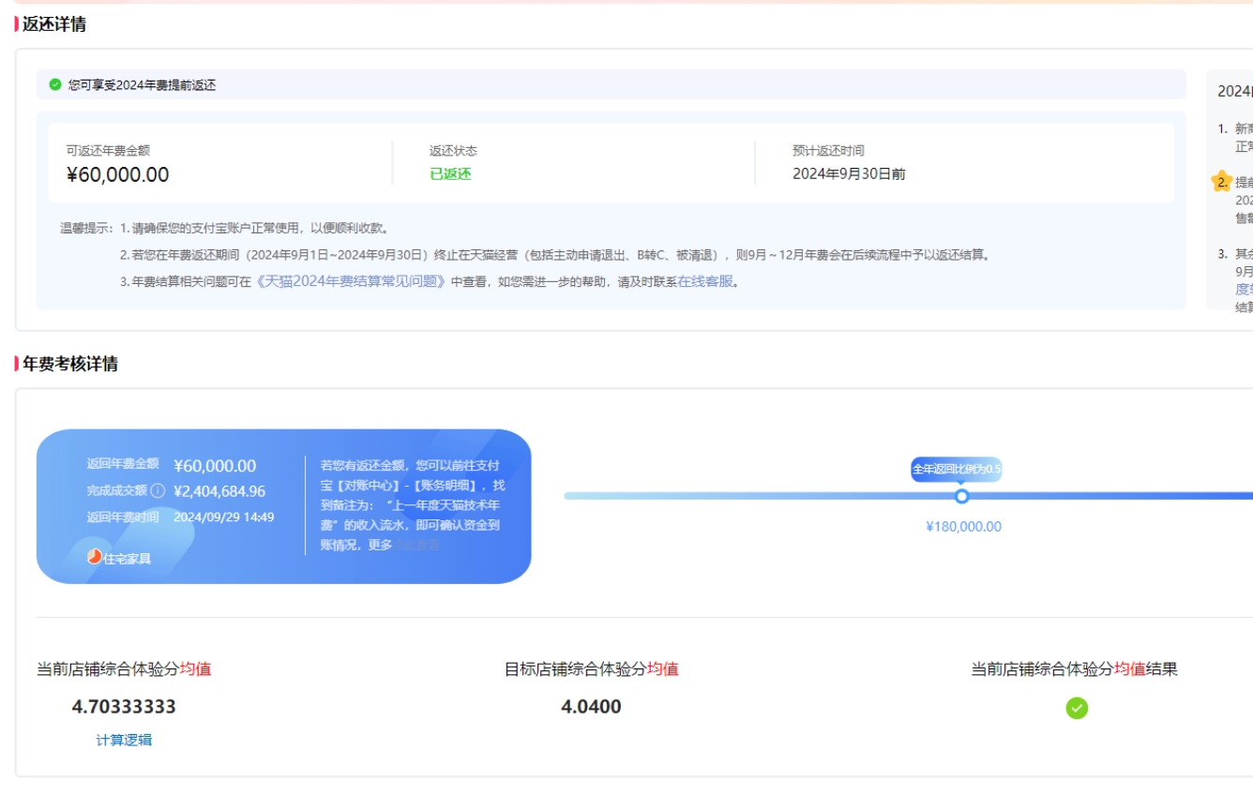Click the blue link text in the right rules panel

click(1244, 290)
